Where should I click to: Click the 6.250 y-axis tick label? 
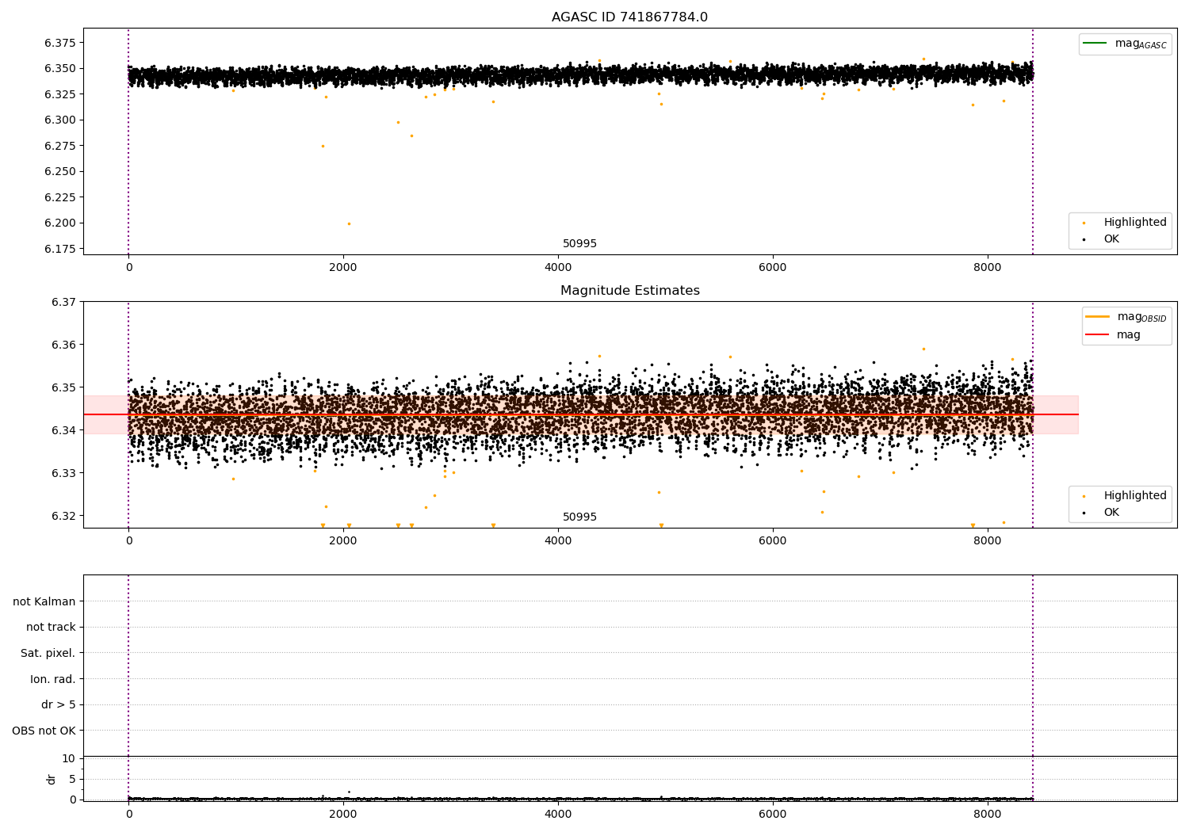60,172
